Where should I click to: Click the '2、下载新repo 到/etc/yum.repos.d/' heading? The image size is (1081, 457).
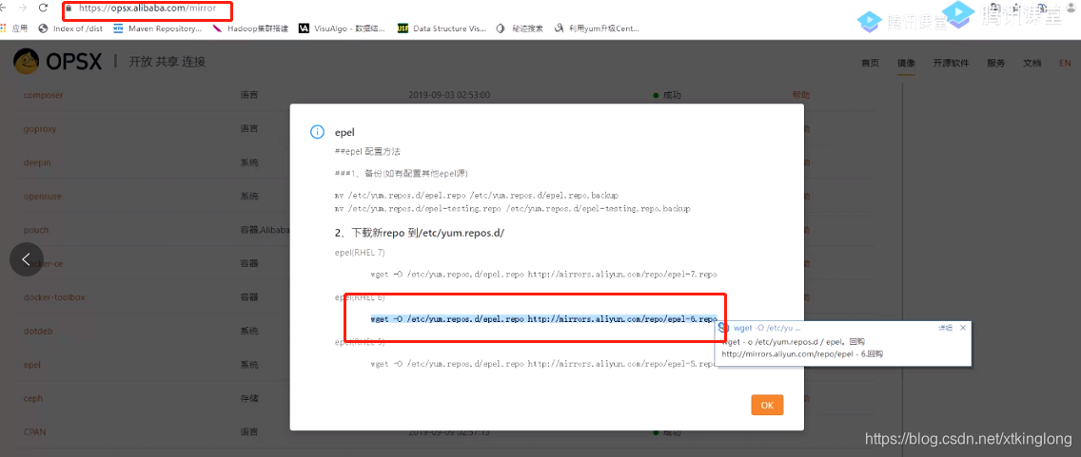coord(420,233)
